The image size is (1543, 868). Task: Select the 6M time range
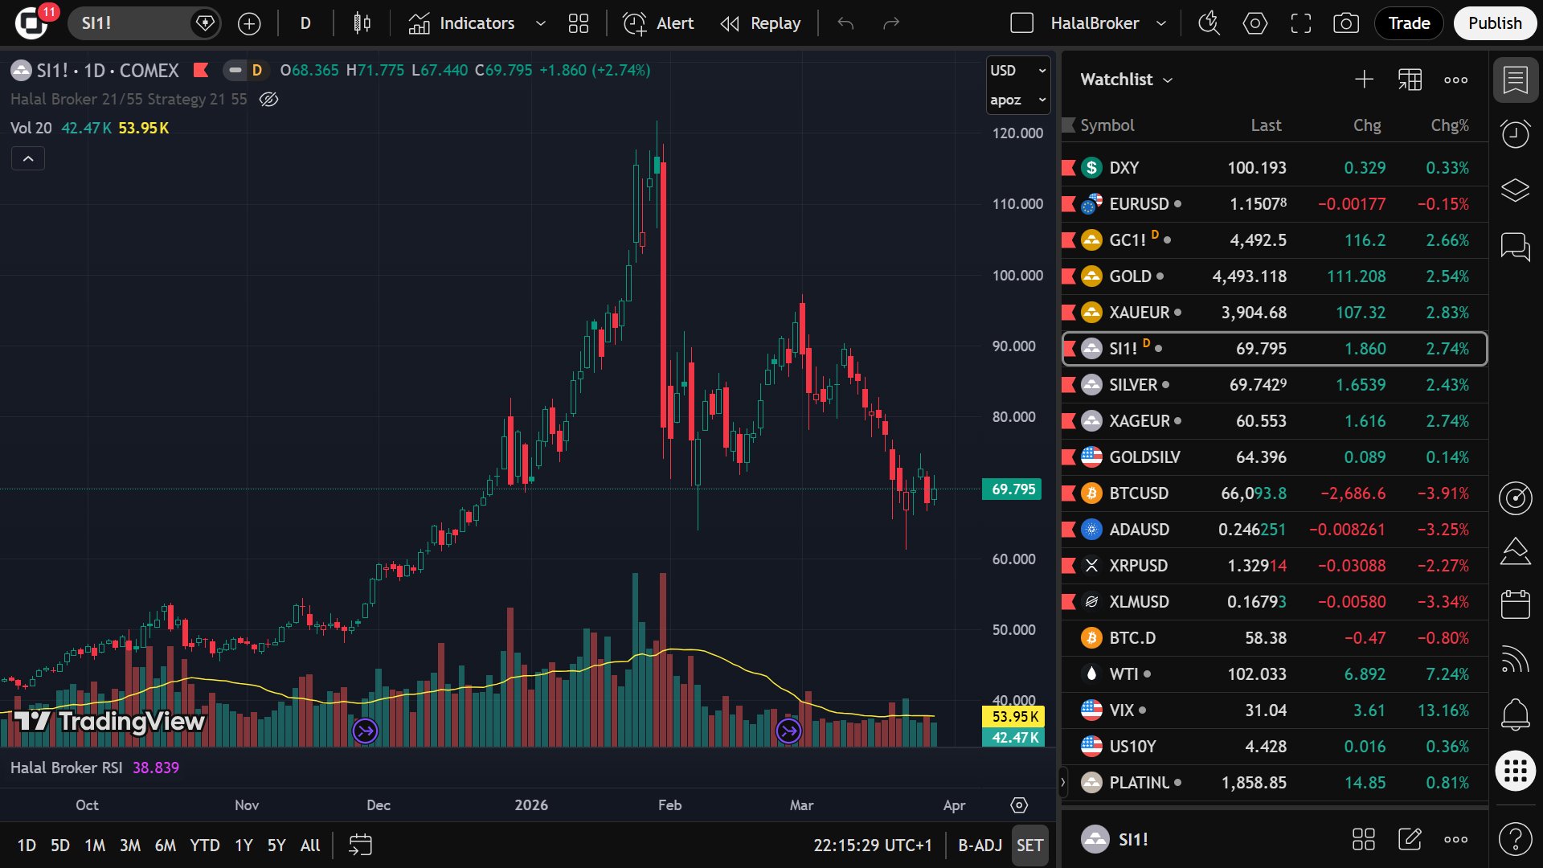point(165,845)
